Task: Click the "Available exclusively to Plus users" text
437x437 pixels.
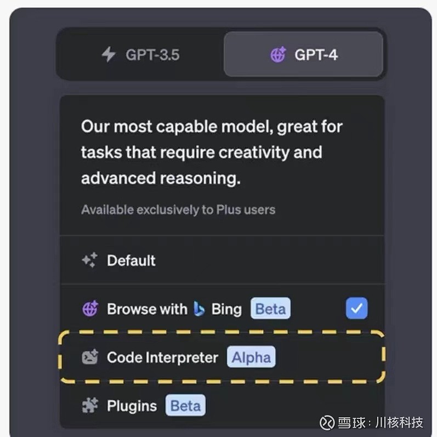Action: point(178,209)
